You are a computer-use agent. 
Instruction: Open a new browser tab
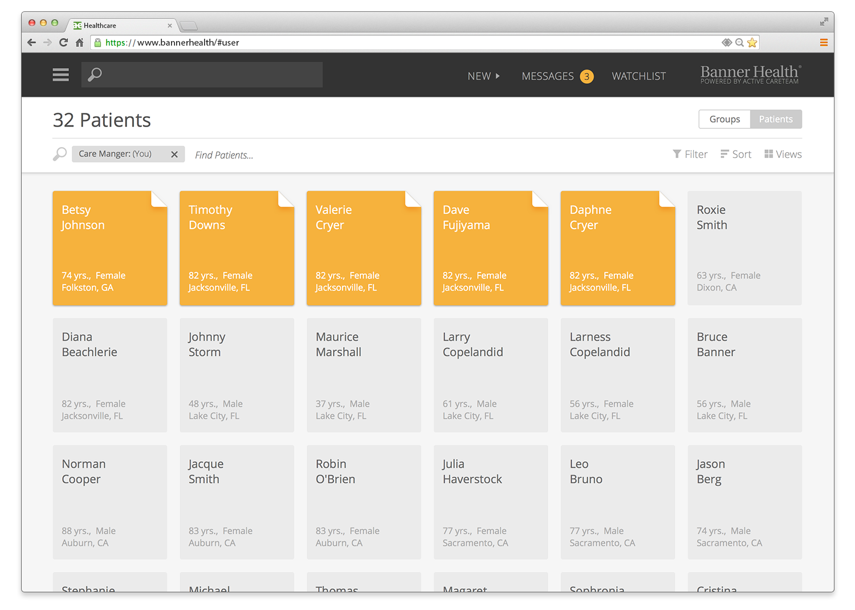(x=189, y=26)
